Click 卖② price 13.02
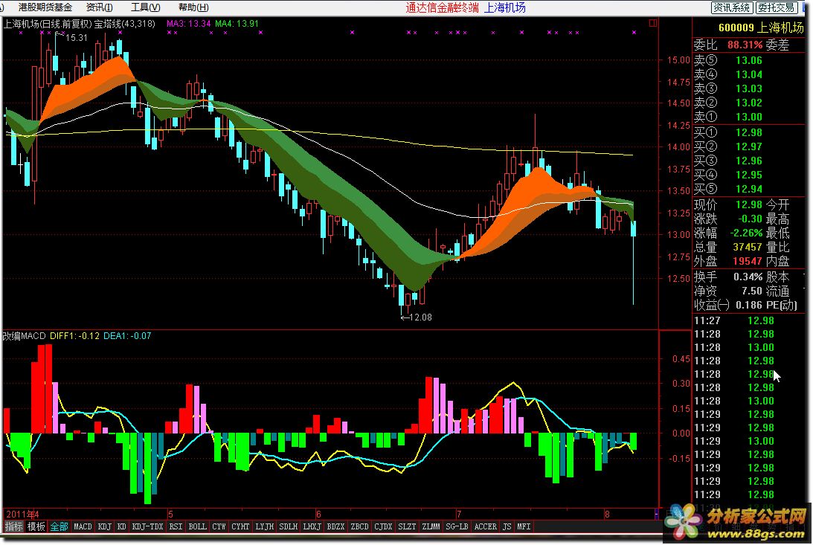This screenshot has width=813, height=545. [x=749, y=103]
